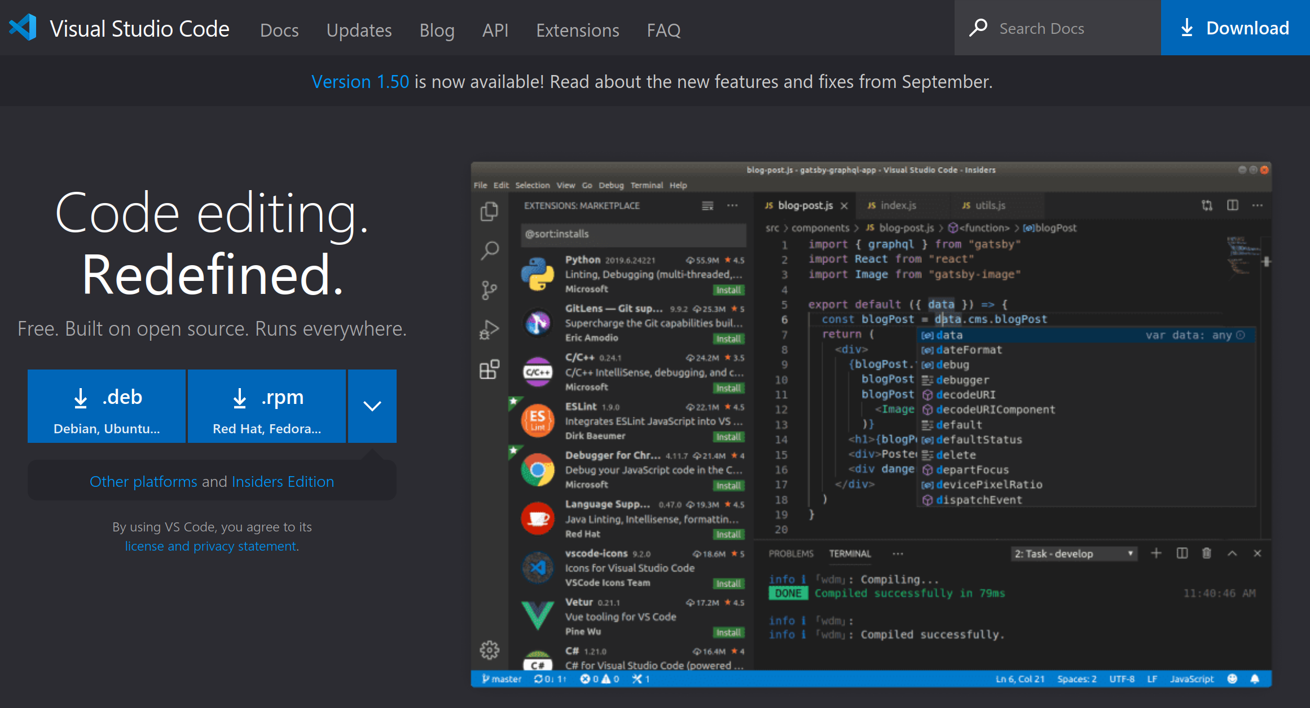Viewport: 1310px width, 708px height.
Task: Open More Actions in the editor toolbar
Action: (1257, 205)
